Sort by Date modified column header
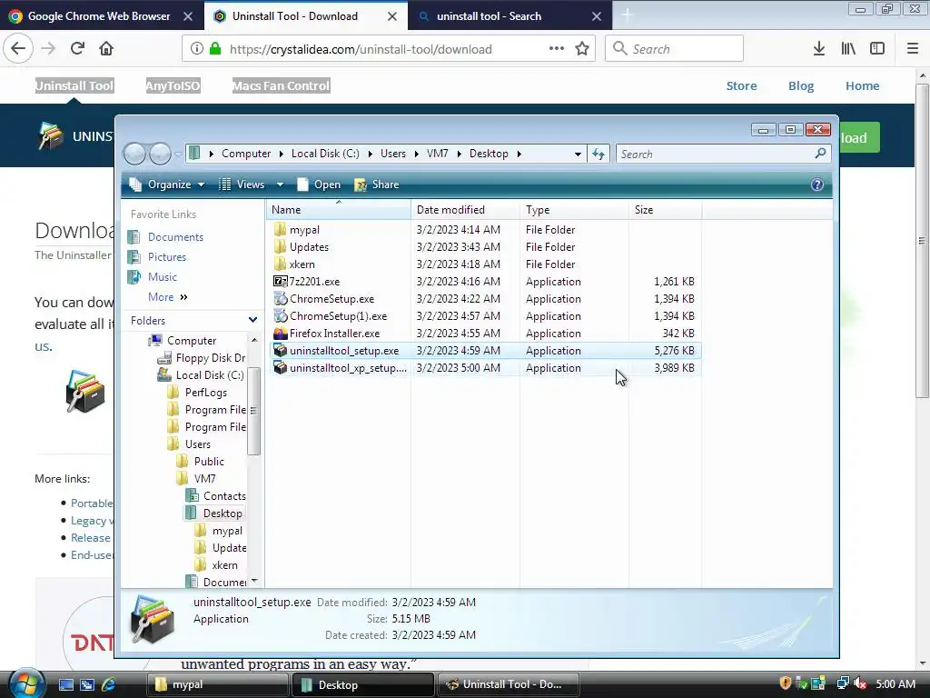This screenshot has height=698, width=930. [465, 210]
